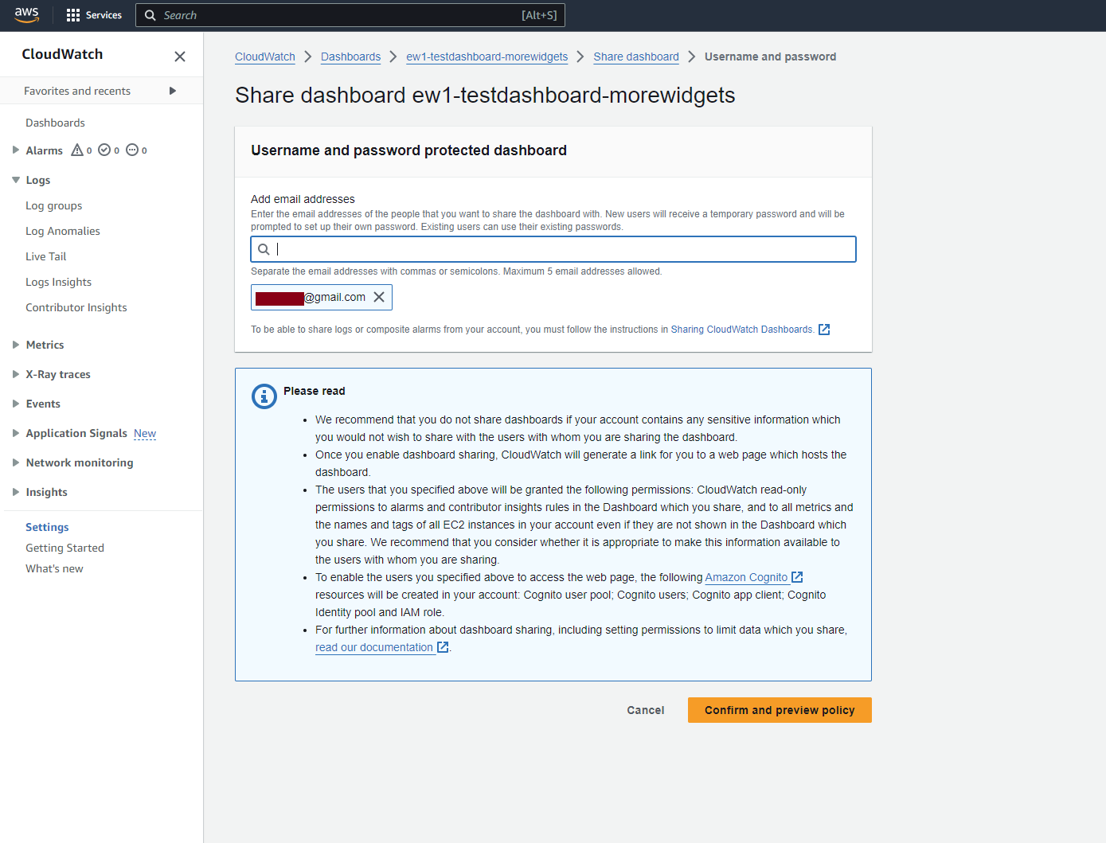The height and width of the screenshot is (843, 1106).
Task: Click the Cancel button
Action: point(646,710)
